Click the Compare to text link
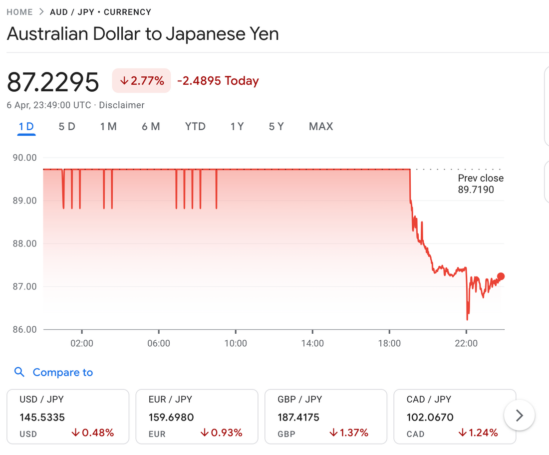This screenshot has width=549, height=455. [63, 372]
